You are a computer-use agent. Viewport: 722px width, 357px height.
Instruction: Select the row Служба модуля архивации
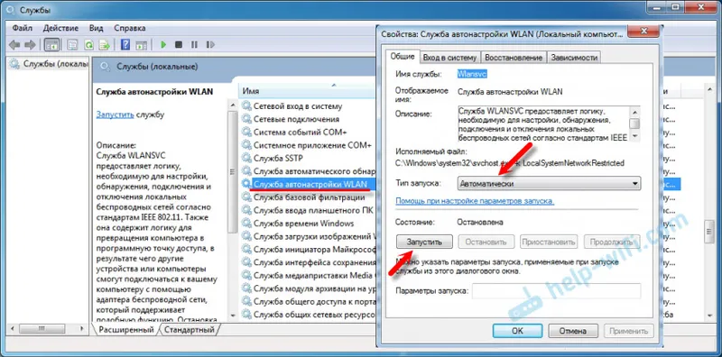(308, 288)
